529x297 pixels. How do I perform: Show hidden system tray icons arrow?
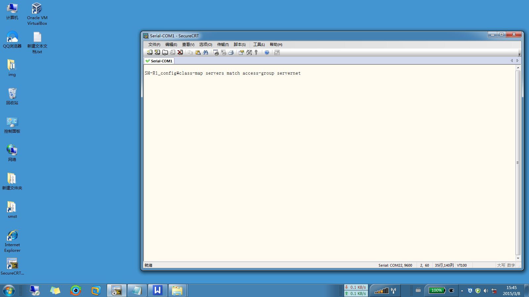pos(462,291)
